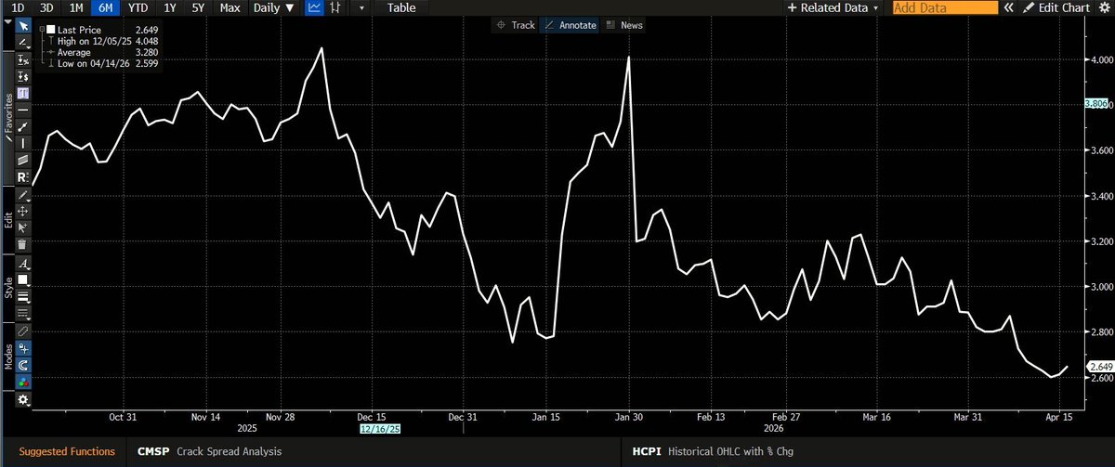
Task: Click the C-shaped mode icon
Action: pyautogui.click(x=23, y=365)
